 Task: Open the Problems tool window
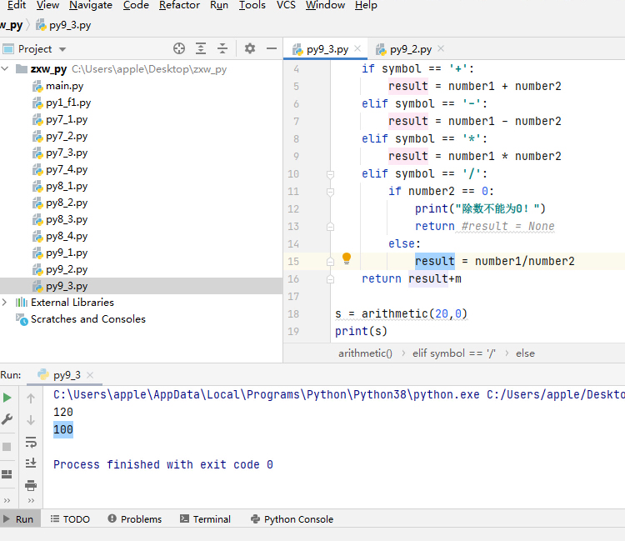(135, 519)
